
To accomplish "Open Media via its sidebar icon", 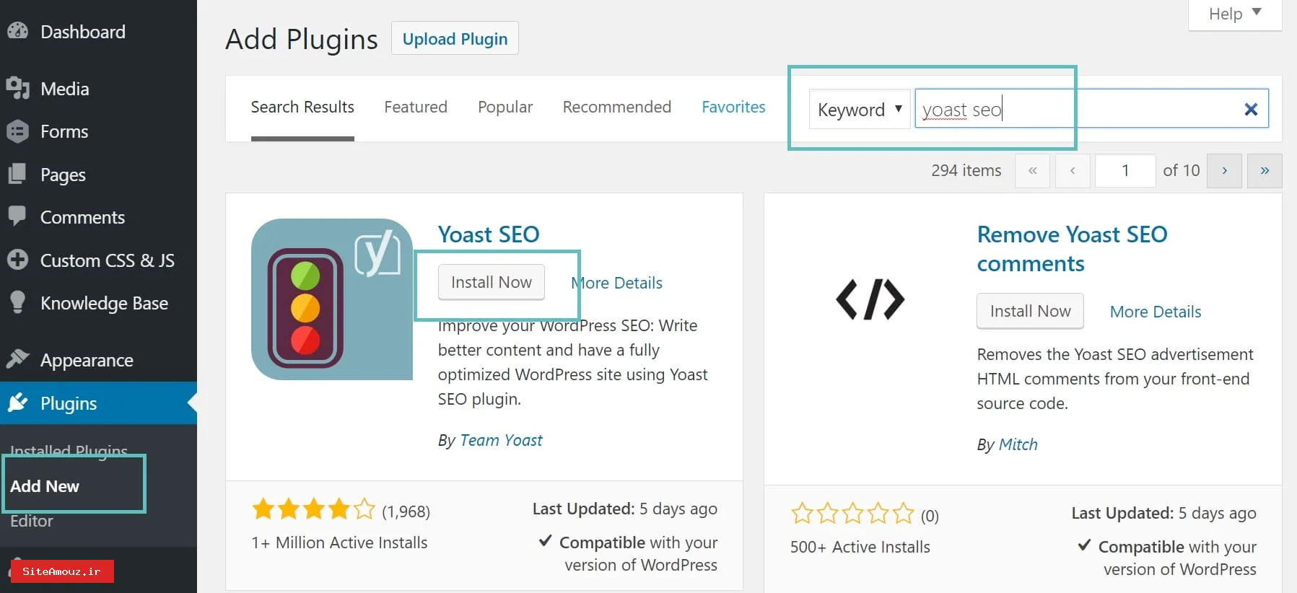I will 17,88.
